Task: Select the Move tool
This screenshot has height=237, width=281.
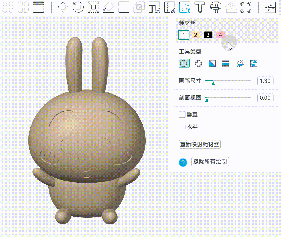Action: [63, 7]
